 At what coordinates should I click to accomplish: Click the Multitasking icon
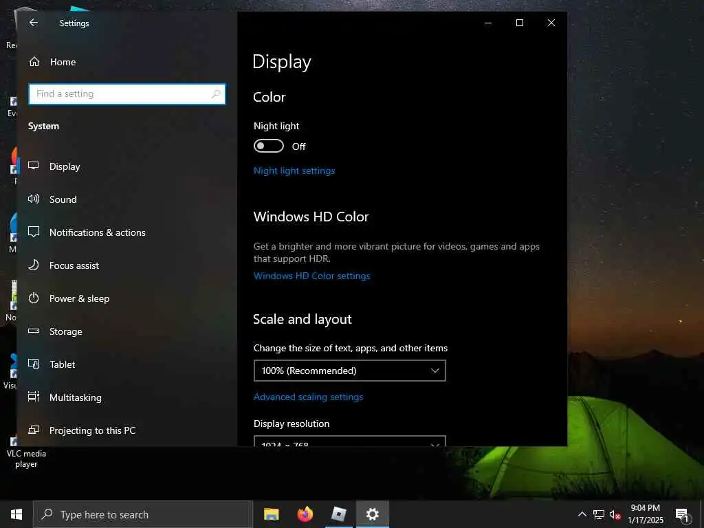[x=34, y=397]
